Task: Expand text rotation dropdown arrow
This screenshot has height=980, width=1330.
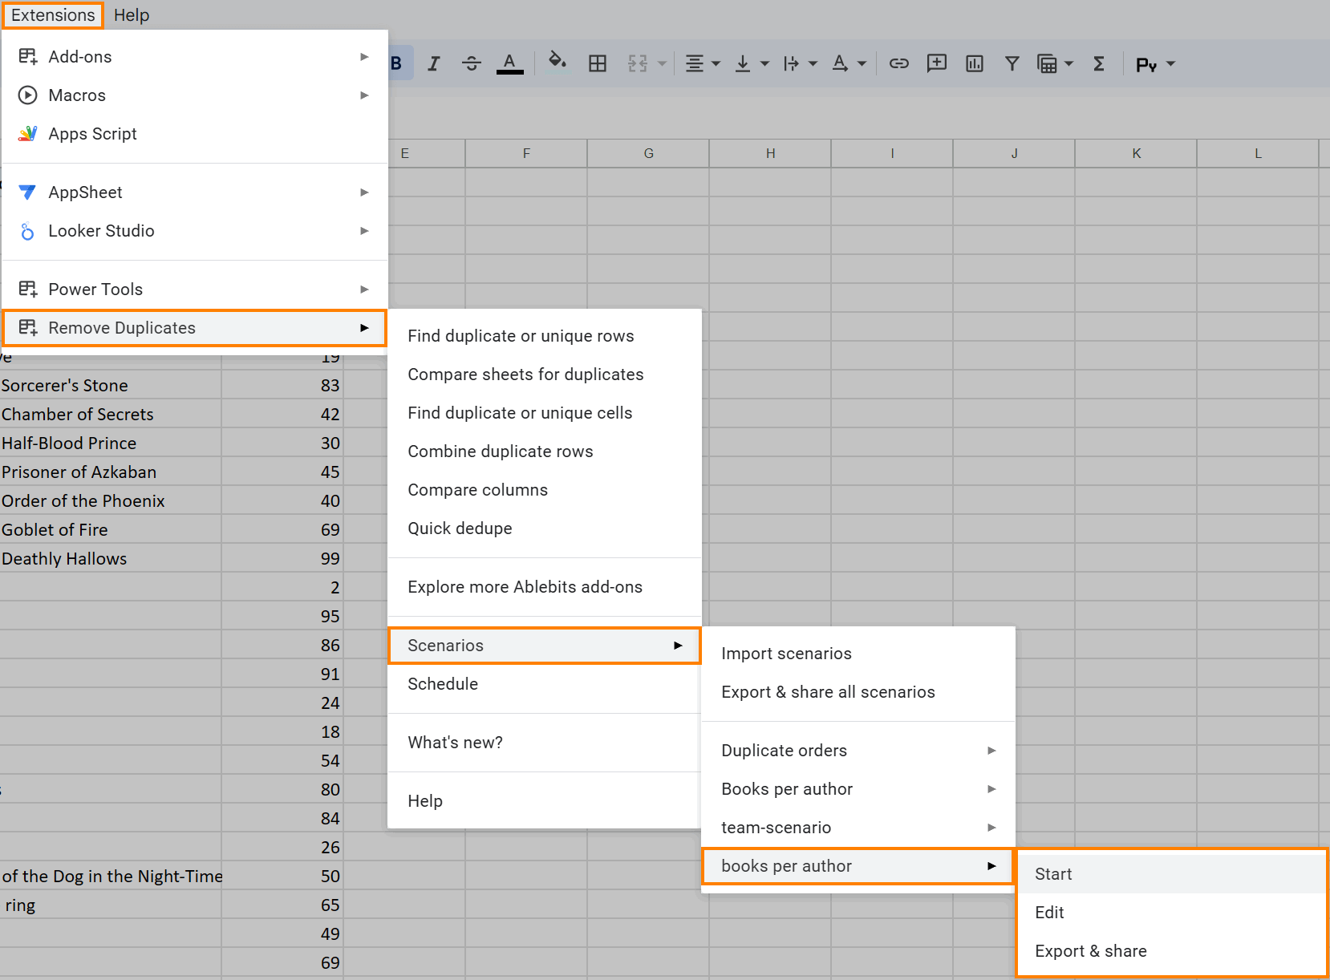Action: click(x=862, y=63)
